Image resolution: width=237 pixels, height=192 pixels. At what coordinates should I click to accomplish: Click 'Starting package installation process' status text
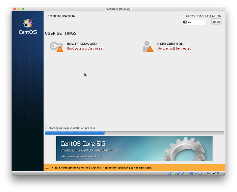point(72,128)
